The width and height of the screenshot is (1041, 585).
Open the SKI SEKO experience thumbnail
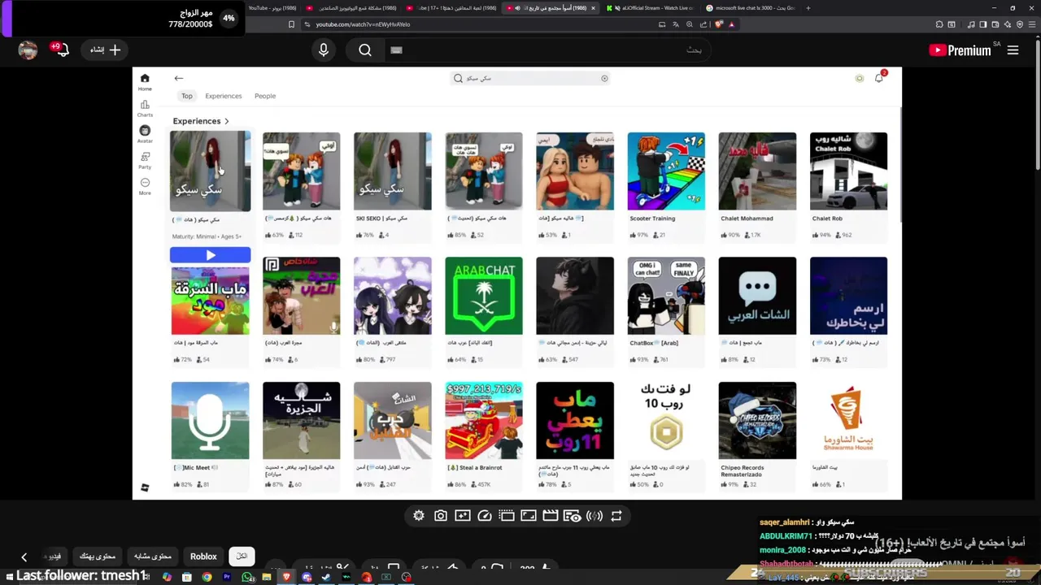click(393, 171)
